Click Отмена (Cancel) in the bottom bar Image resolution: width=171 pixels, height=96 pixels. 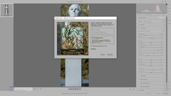[x=158, y=93]
